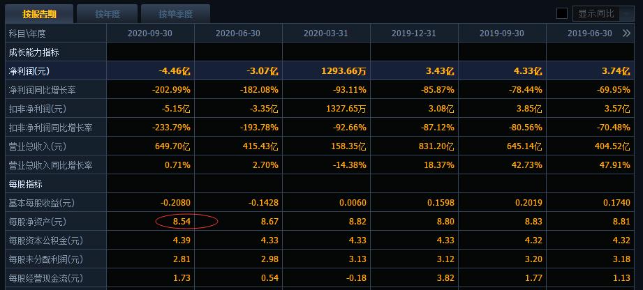
Task: Show more report periods with double-chevron arrow
Action: coord(626,33)
